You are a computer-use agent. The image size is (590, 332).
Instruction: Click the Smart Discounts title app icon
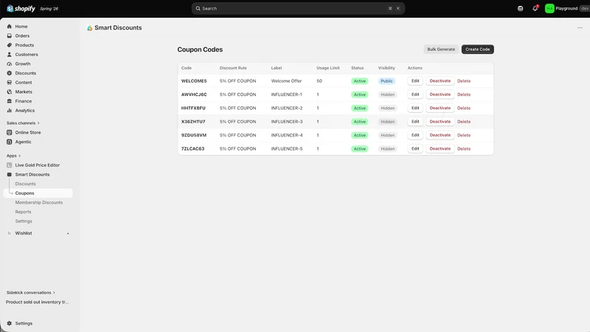(x=89, y=28)
